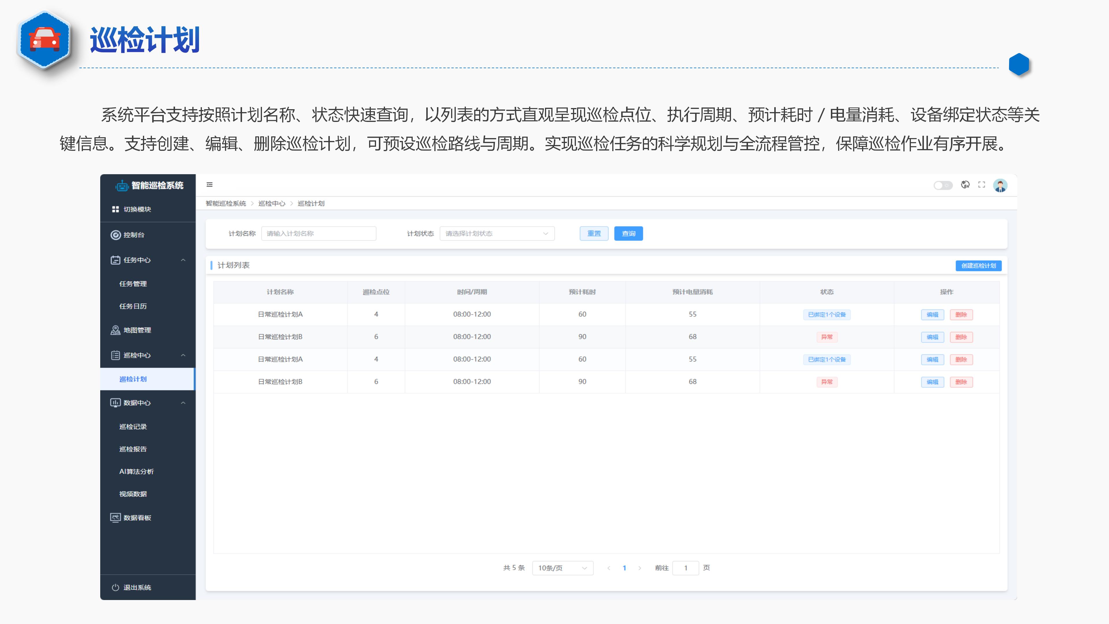Click the first 已绑定1个设备 status tag
The image size is (1109, 624).
(x=827, y=315)
